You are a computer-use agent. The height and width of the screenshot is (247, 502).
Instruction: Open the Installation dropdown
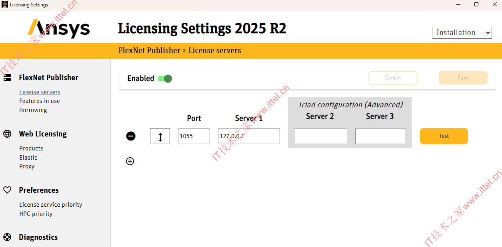[x=462, y=33]
